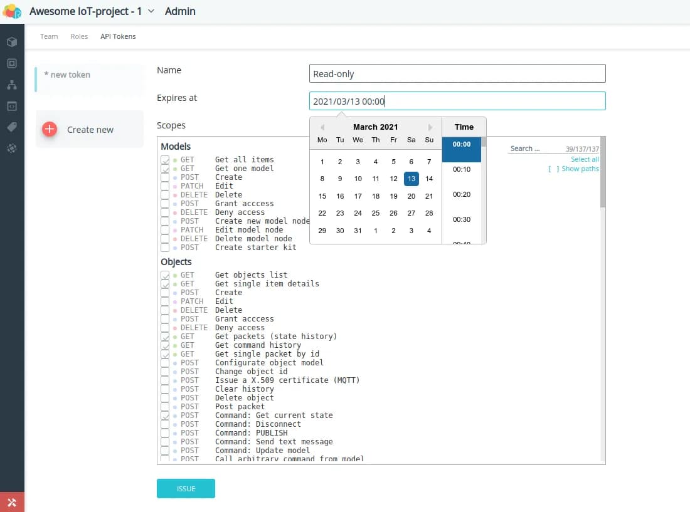690x512 pixels.
Task: Open the cube icon in left sidebar
Action: 12,42
